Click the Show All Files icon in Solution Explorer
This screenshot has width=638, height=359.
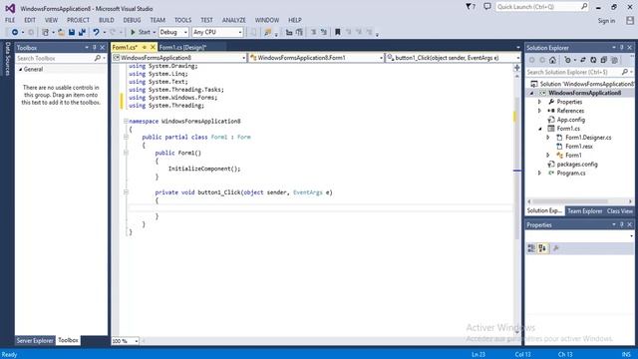[614, 60]
